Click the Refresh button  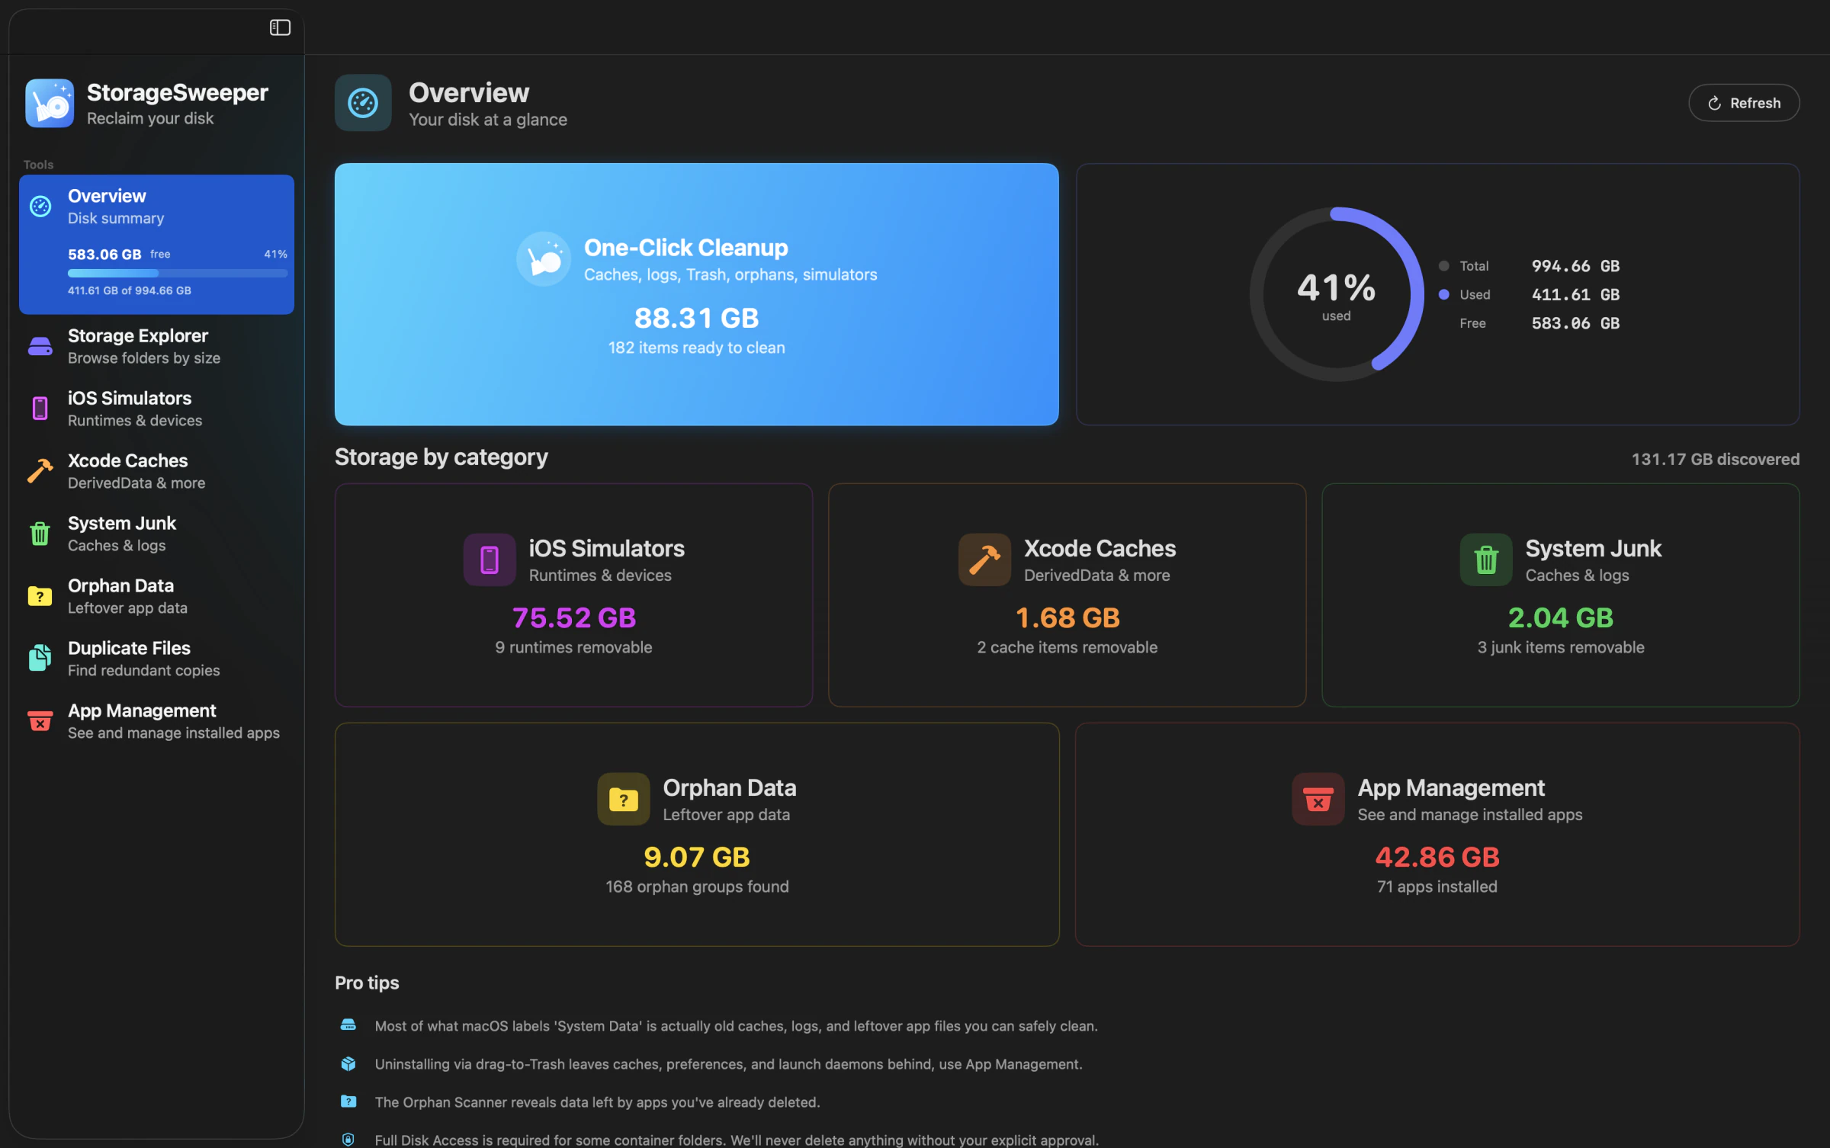(x=1744, y=103)
